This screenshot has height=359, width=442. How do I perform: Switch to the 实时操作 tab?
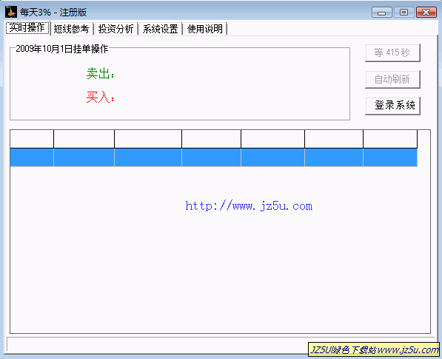[x=27, y=27]
